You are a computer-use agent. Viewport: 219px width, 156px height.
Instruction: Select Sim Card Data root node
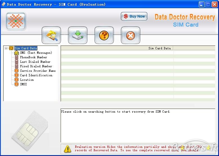coord(26,48)
